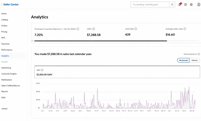This screenshot has height=121, width=201.
Task: Click the $400 GMV axis label
Action: (38, 92)
